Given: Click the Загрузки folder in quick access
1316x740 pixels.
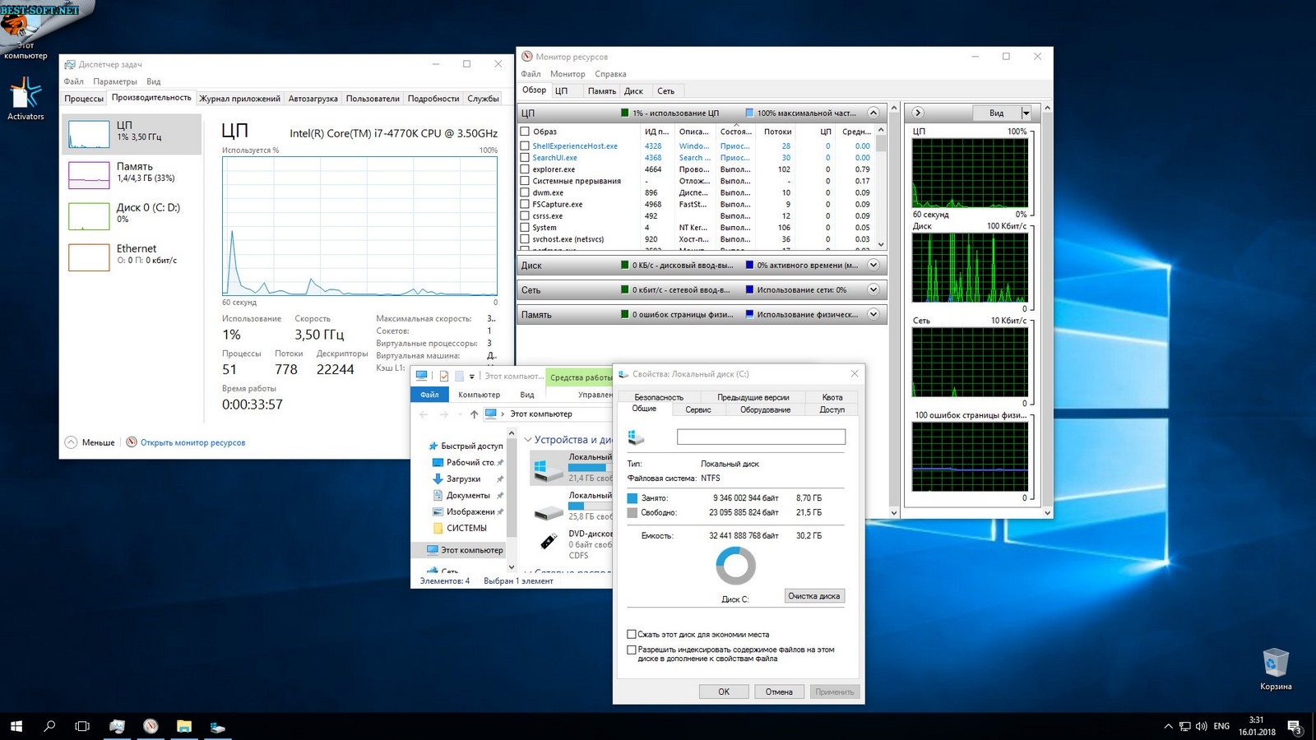Looking at the screenshot, I should point(462,479).
